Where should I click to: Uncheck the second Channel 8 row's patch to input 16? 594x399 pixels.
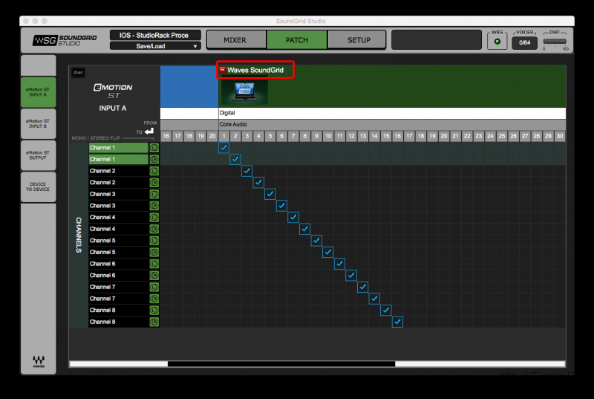[x=397, y=322]
